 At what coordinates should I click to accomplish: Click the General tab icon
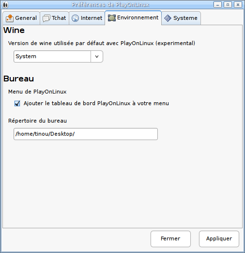(x=10, y=18)
